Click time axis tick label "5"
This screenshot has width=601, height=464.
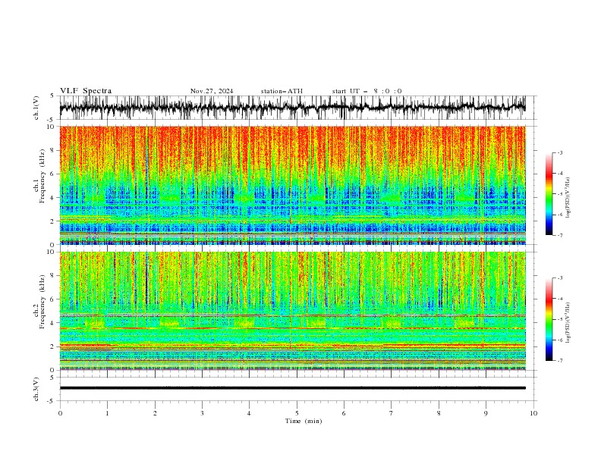point(297,413)
